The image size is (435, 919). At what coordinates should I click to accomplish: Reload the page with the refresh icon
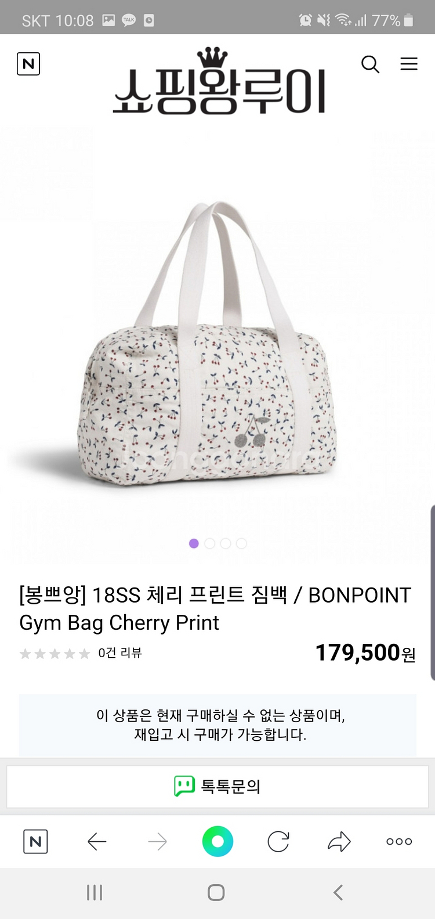click(x=278, y=841)
